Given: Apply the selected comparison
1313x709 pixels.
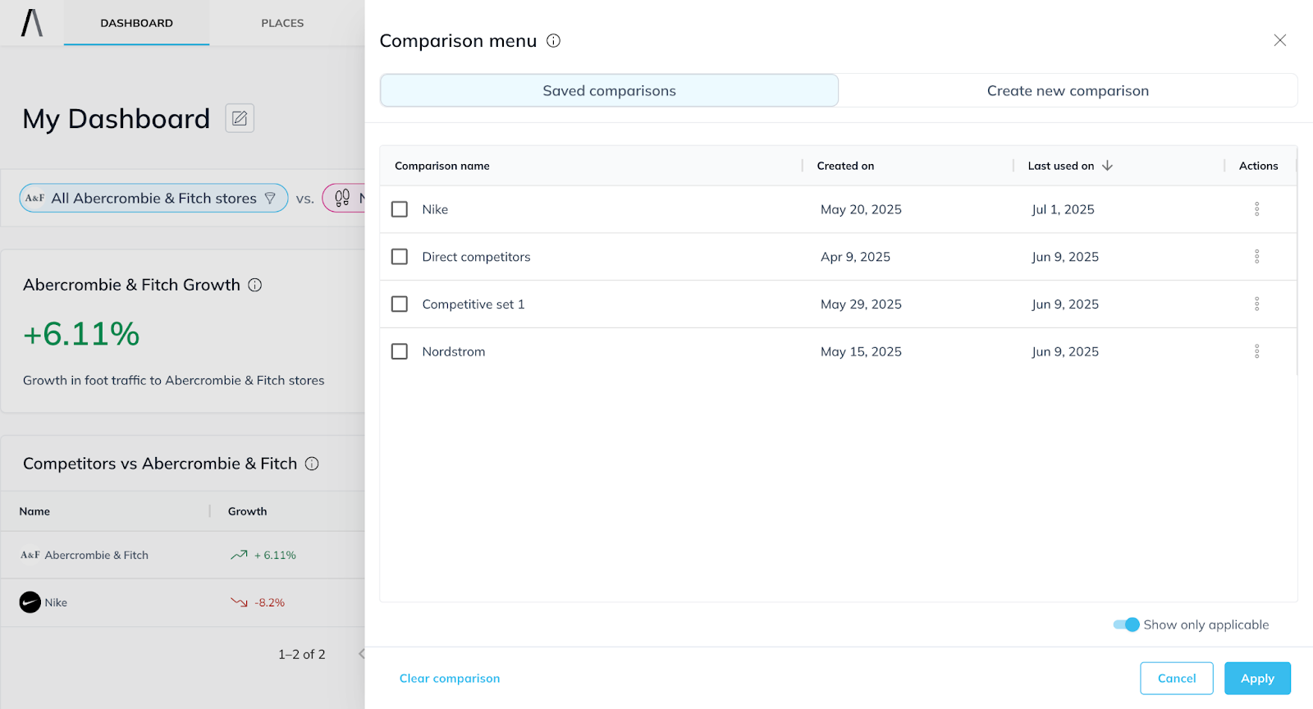Looking at the screenshot, I should click(1257, 678).
